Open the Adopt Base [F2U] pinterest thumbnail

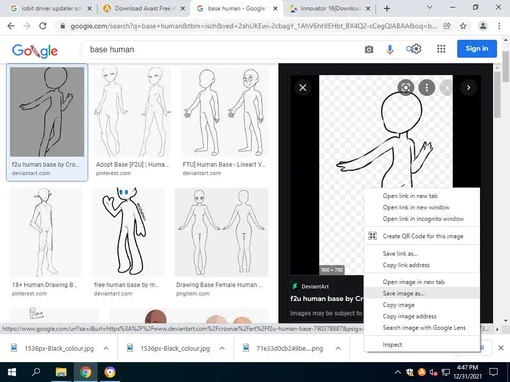132,112
